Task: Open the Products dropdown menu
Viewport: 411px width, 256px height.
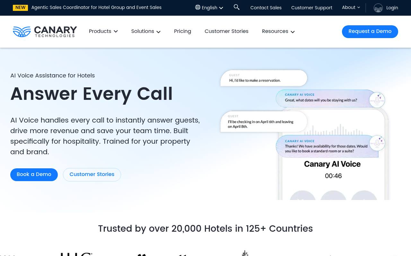Action: 103,31
